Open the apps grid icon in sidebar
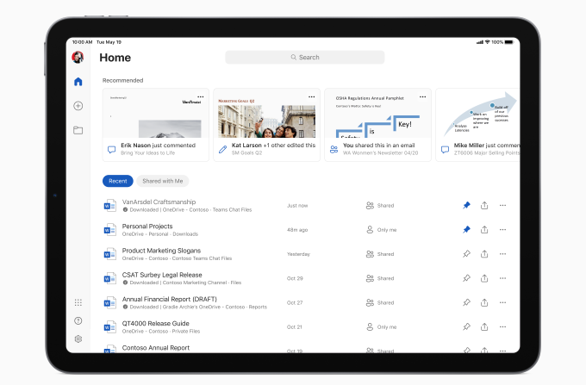586x385 pixels. click(78, 302)
